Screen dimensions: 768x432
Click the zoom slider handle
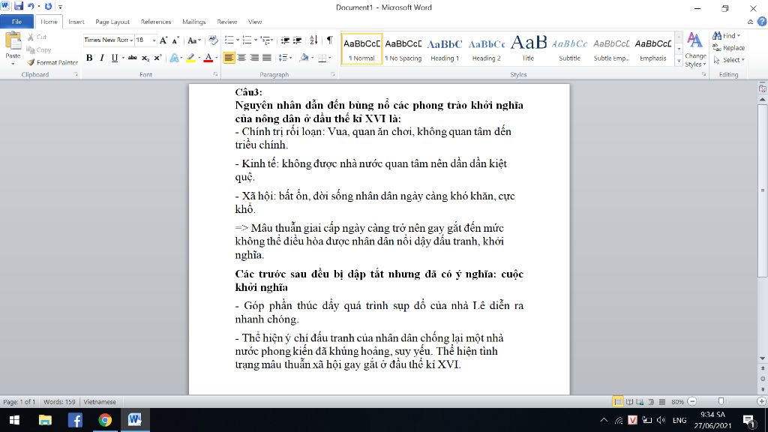(721, 402)
